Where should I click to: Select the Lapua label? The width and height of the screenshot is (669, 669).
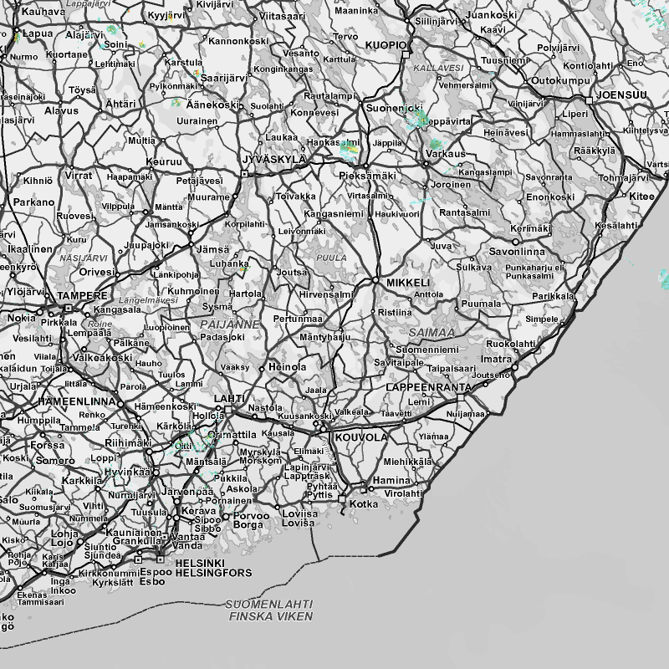pyautogui.click(x=38, y=33)
